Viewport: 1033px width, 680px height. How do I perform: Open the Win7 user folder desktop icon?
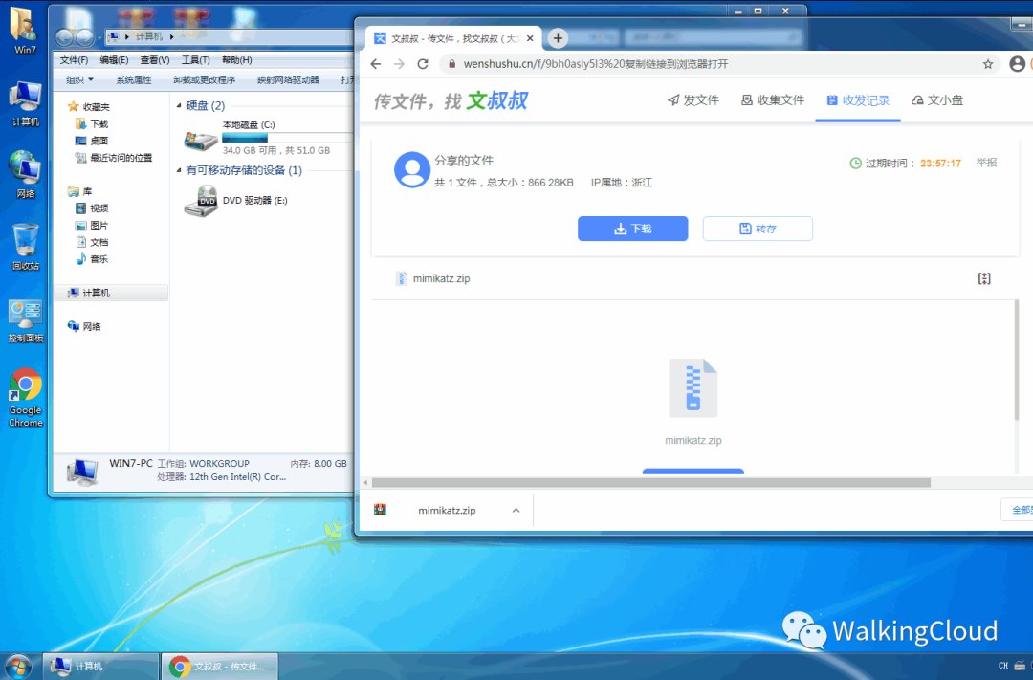[x=24, y=30]
